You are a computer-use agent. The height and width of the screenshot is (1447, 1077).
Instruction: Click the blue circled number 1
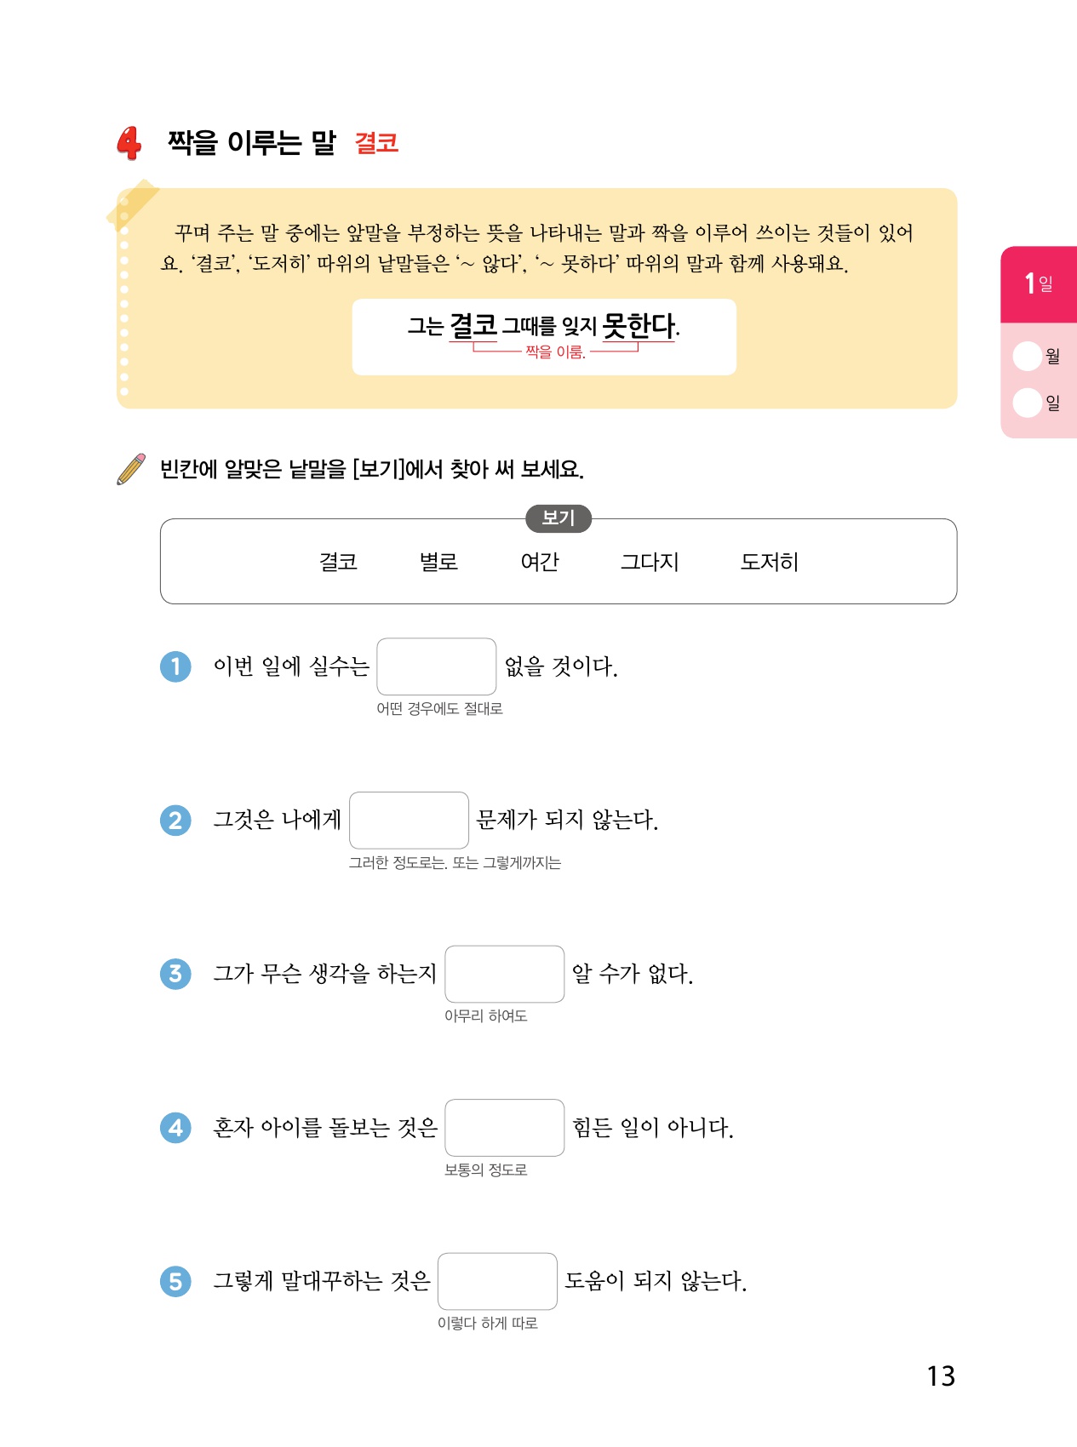pos(175,666)
